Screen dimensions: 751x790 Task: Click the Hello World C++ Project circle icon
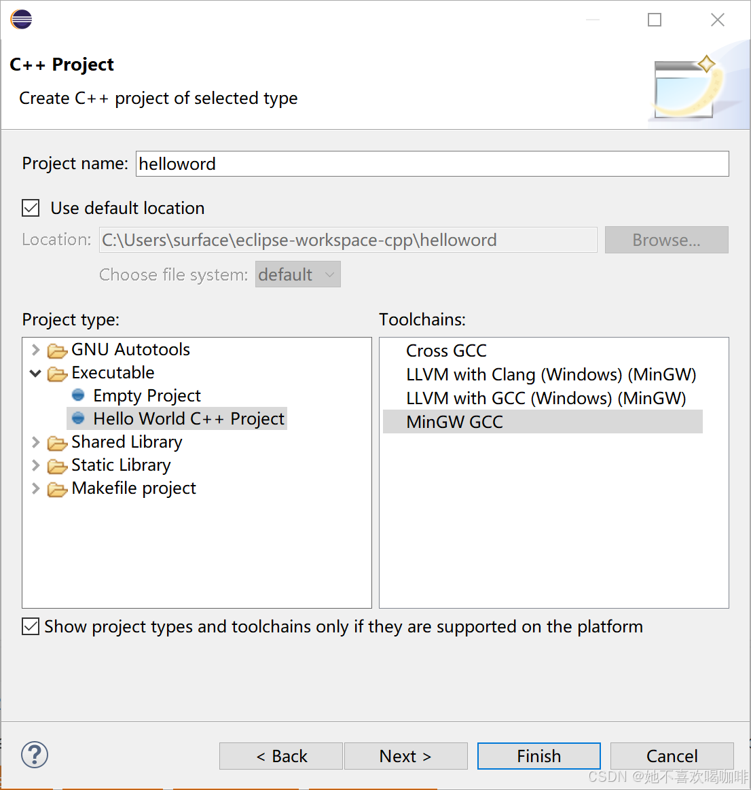pos(78,418)
